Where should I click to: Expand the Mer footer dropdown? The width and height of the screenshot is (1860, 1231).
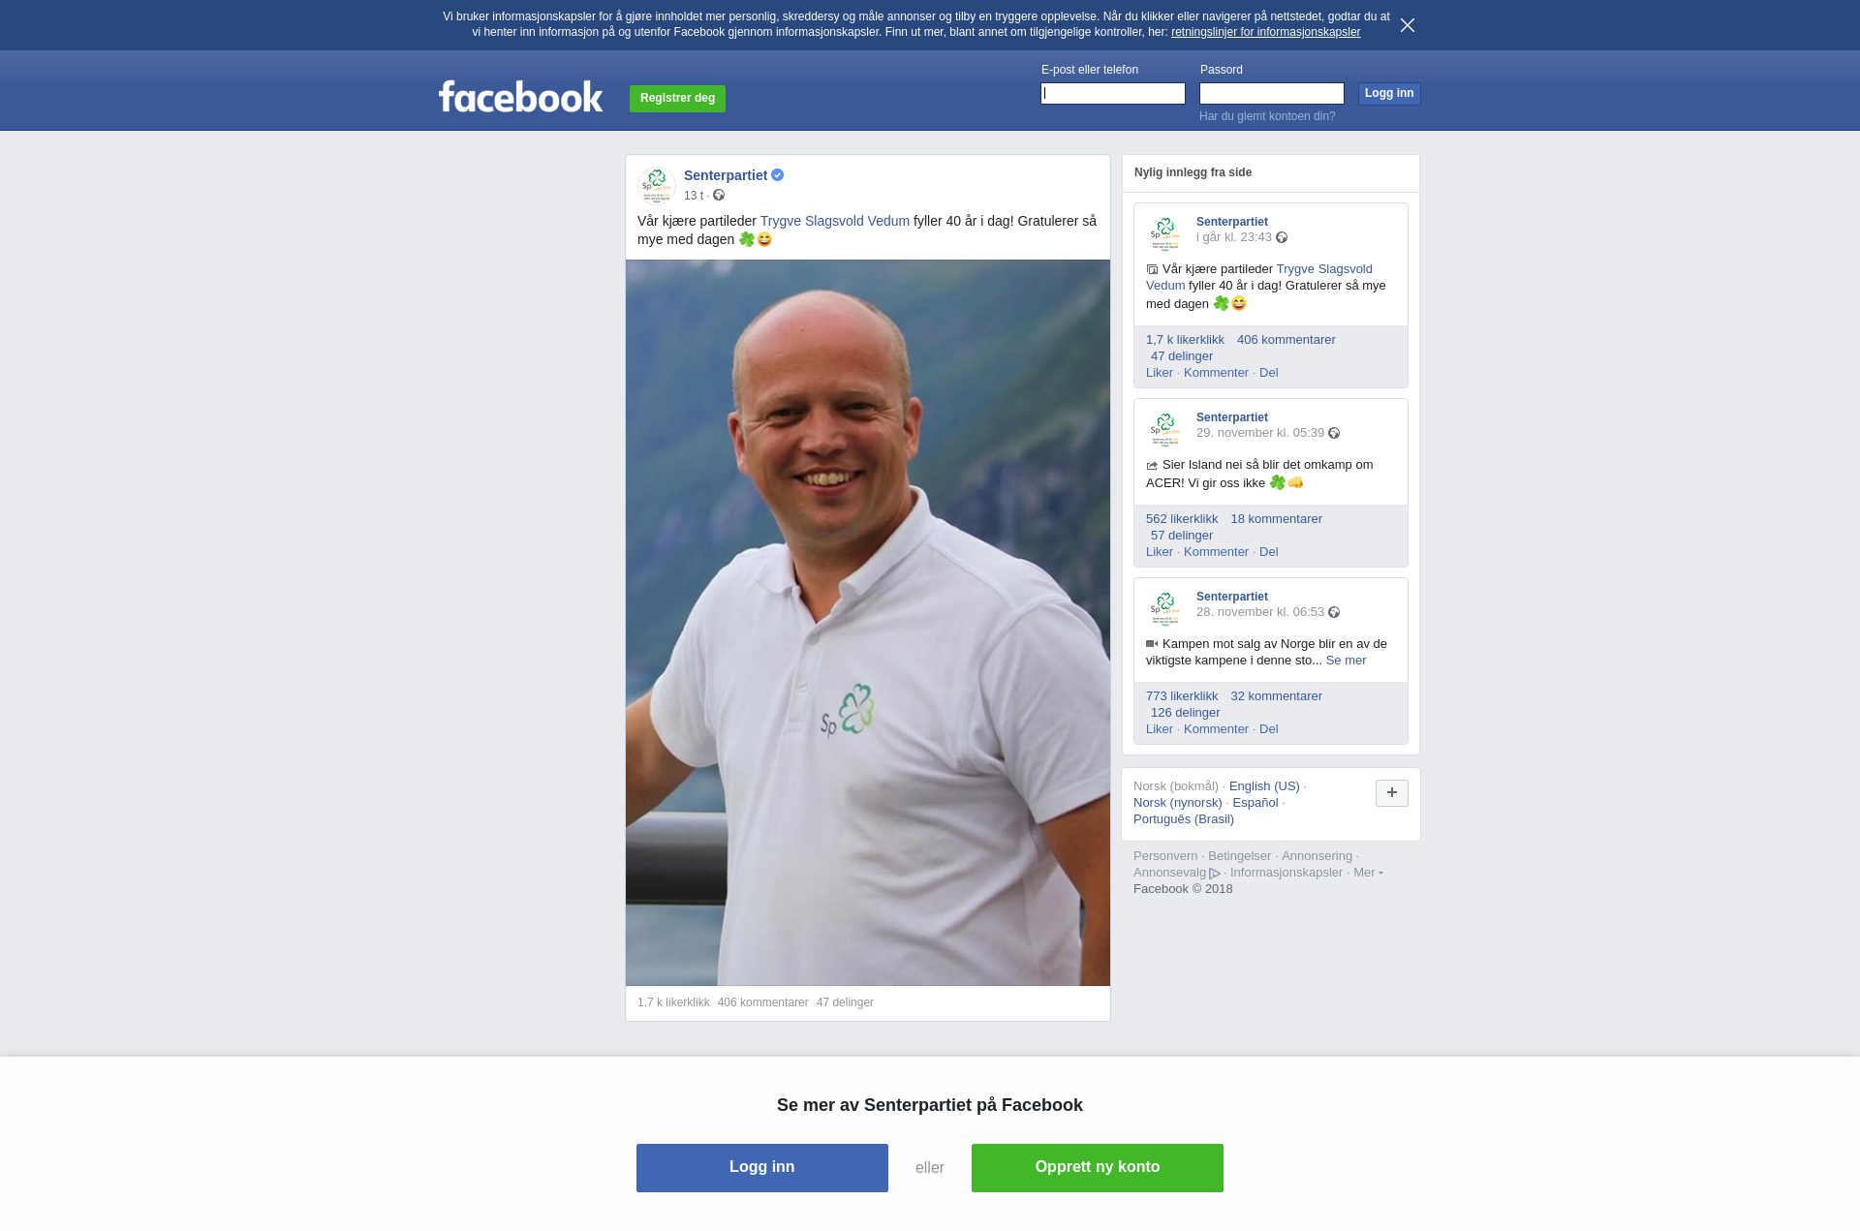coord(1368,873)
